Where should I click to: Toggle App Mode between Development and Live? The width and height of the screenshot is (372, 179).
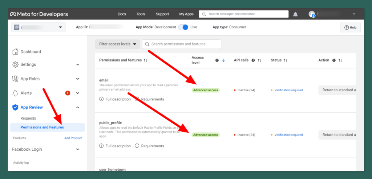coord(185,27)
